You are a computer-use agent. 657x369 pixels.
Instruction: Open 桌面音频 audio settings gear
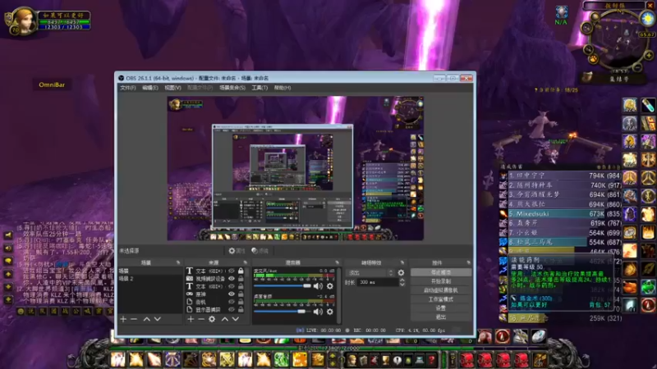pyautogui.click(x=330, y=312)
